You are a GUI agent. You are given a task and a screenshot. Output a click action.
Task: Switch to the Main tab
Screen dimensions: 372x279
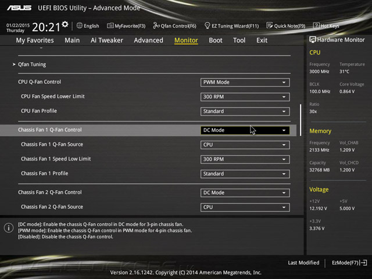[x=72, y=40]
